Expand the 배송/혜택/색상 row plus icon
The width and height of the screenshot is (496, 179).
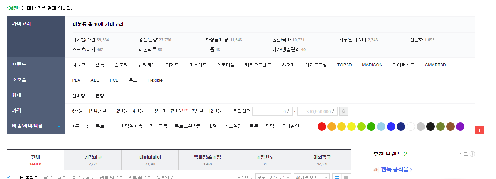coord(59,126)
